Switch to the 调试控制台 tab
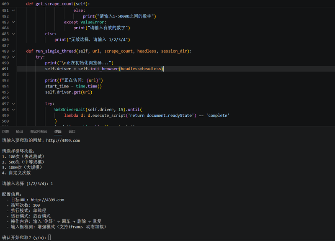 pos(39,131)
